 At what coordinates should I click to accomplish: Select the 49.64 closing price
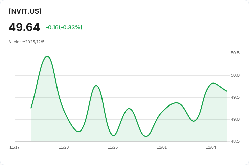(x=24, y=27)
